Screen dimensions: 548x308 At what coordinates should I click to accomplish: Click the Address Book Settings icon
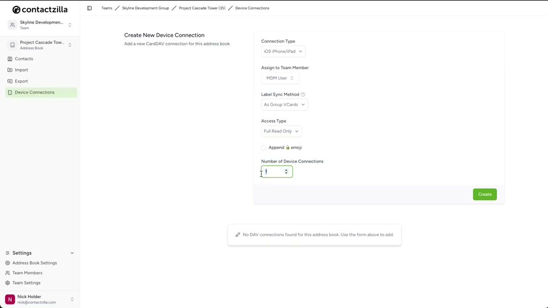pos(7,263)
